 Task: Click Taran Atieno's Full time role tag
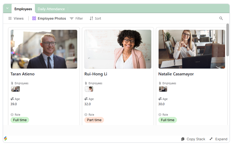tap(20, 120)
